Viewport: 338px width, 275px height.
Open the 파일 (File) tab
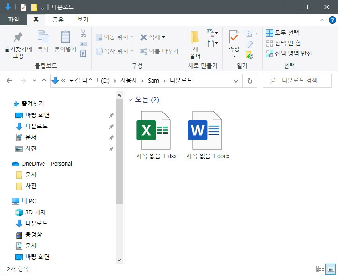pos(14,20)
